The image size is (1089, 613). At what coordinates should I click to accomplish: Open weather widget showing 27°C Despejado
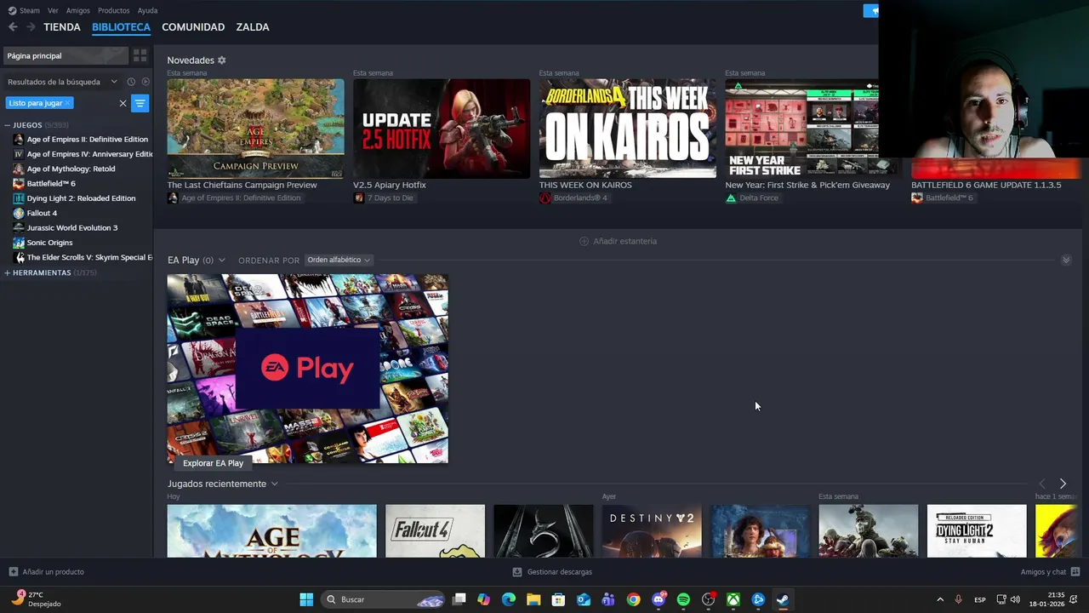[x=37, y=599]
